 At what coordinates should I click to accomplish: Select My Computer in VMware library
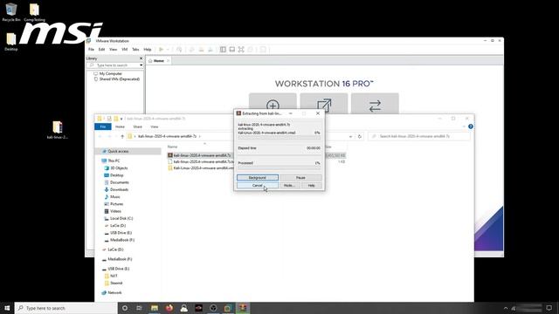coord(111,73)
